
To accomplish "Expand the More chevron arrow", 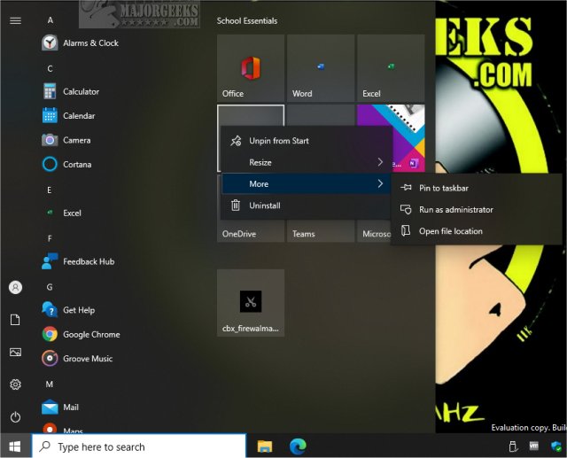I will click(380, 183).
